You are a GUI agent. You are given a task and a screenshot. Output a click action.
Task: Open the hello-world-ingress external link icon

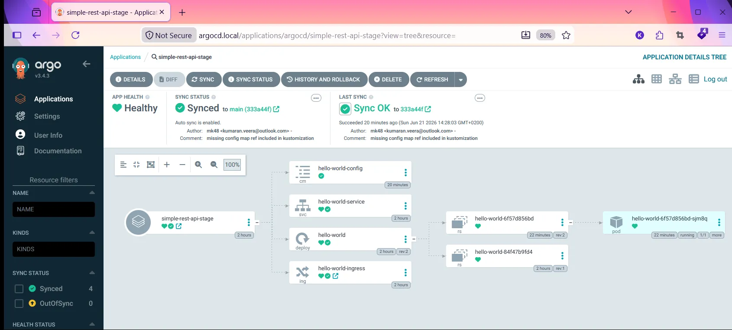[x=336, y=276]
